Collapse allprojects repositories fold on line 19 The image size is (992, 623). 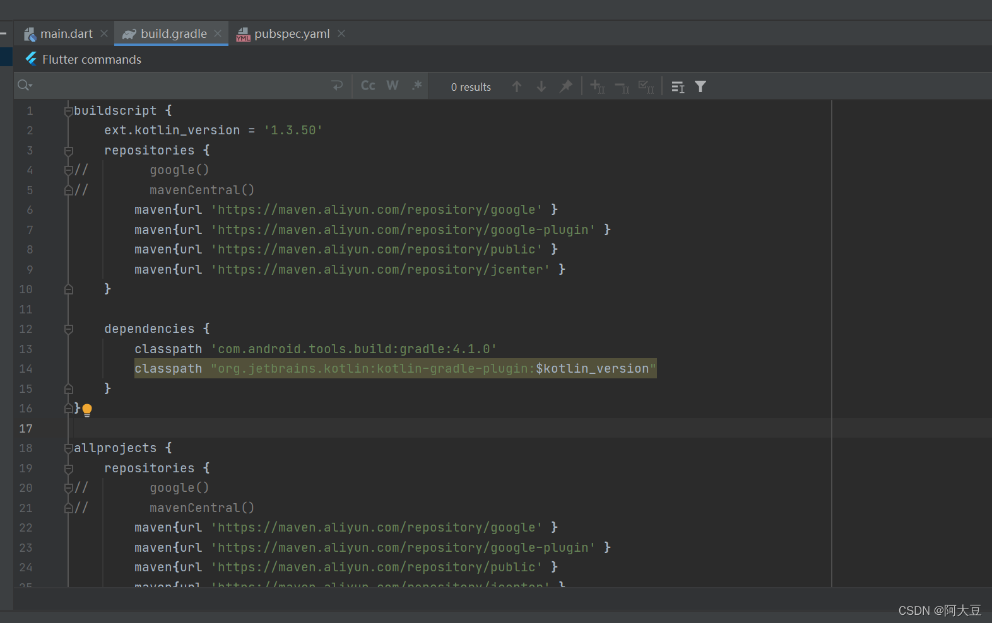pos(69,469)
